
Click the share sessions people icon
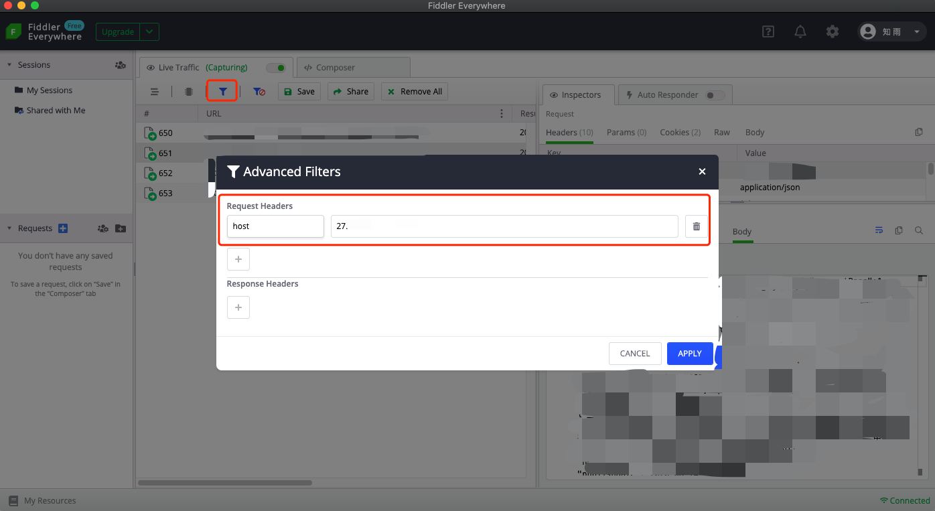coord(120,65)
